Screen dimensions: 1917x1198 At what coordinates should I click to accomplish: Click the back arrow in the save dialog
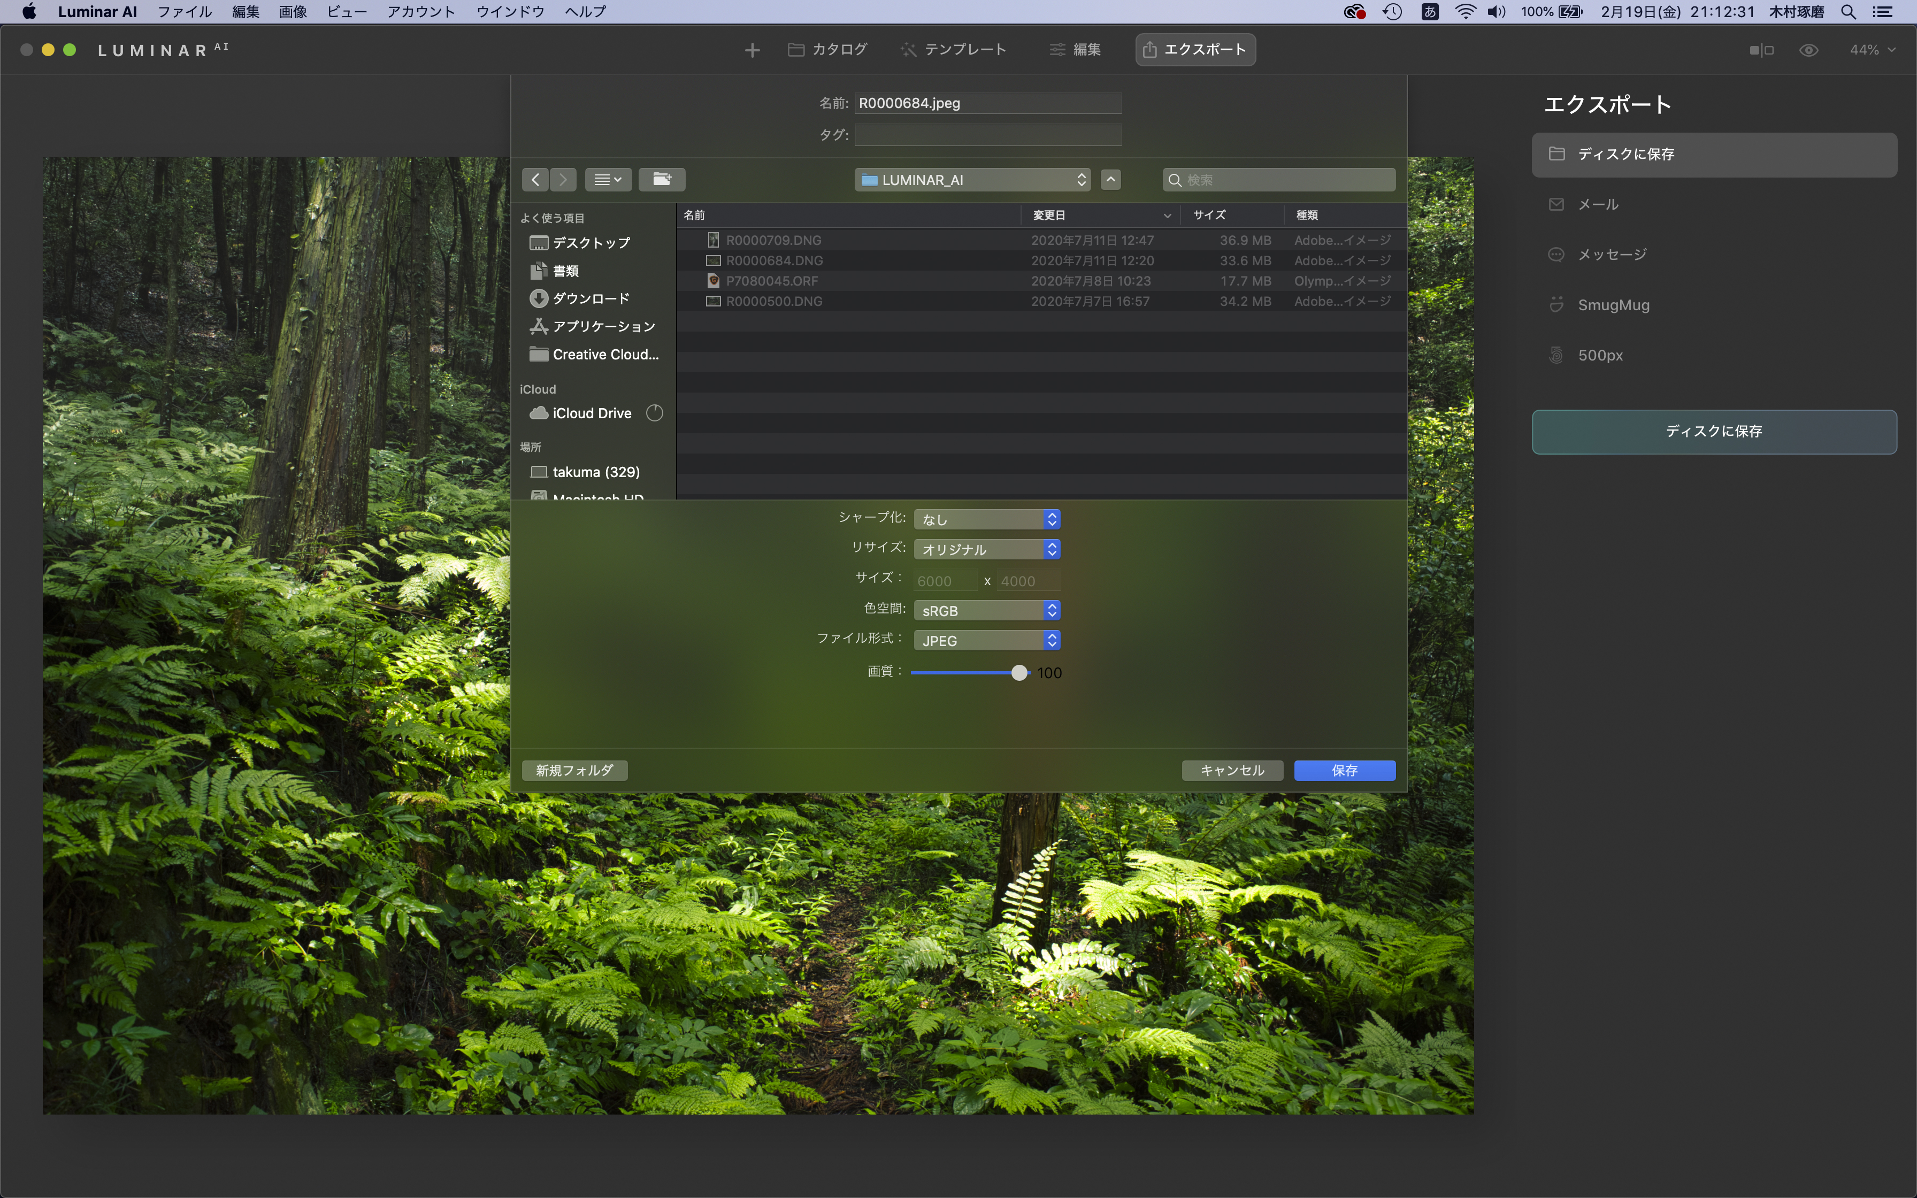coord(535,180)
